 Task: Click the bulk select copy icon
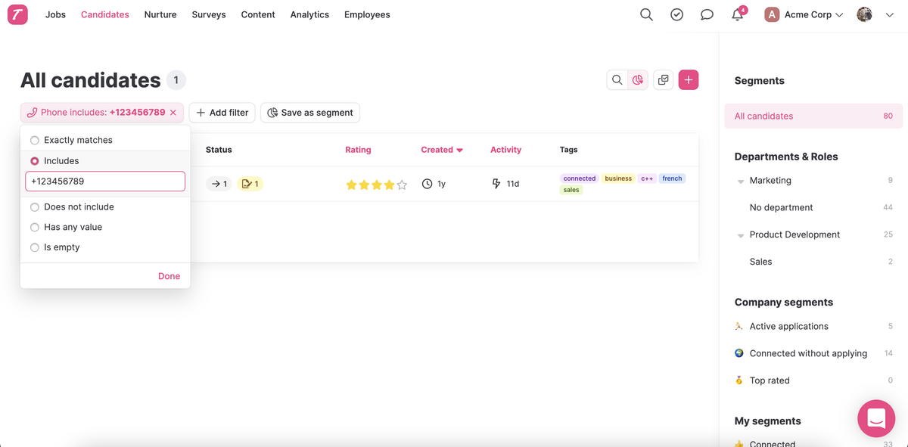pos(664,80)
